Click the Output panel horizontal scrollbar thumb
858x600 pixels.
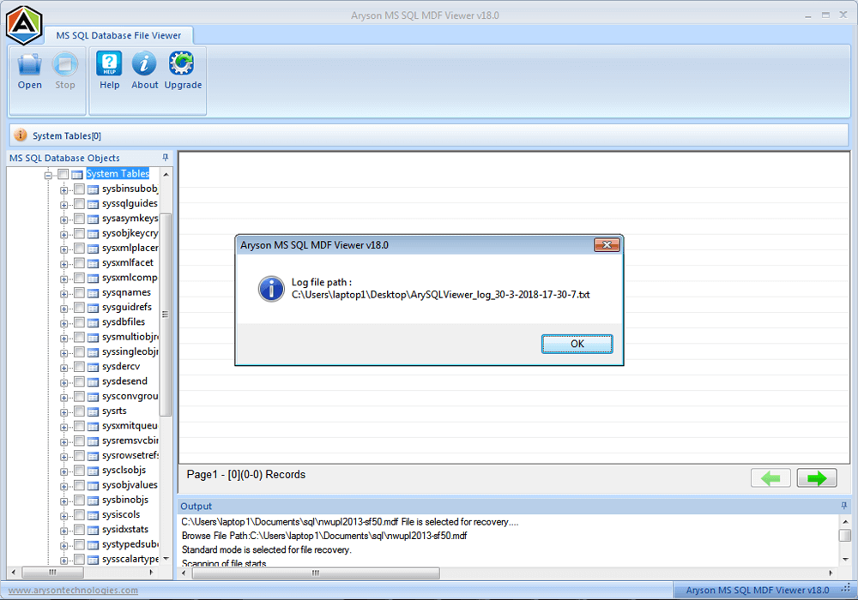tap(316, 573)
